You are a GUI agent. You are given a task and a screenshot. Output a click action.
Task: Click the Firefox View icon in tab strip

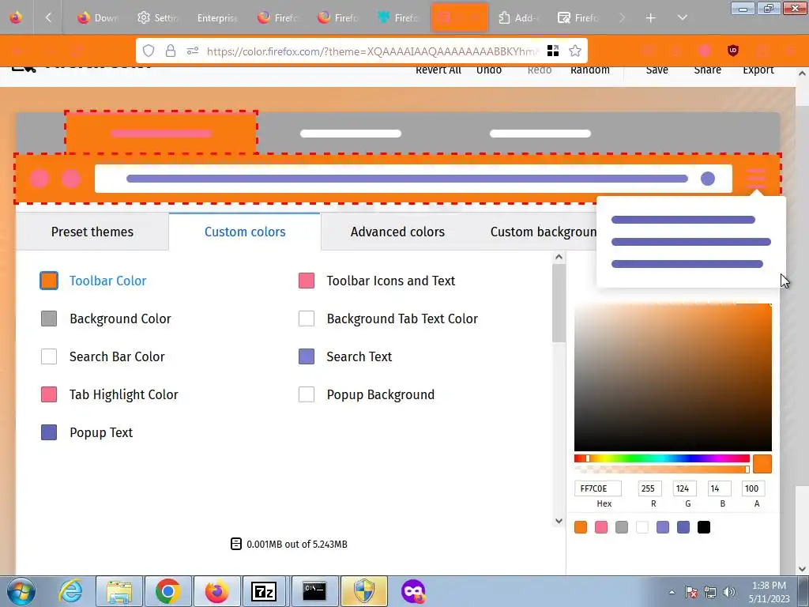coord(16,17)
